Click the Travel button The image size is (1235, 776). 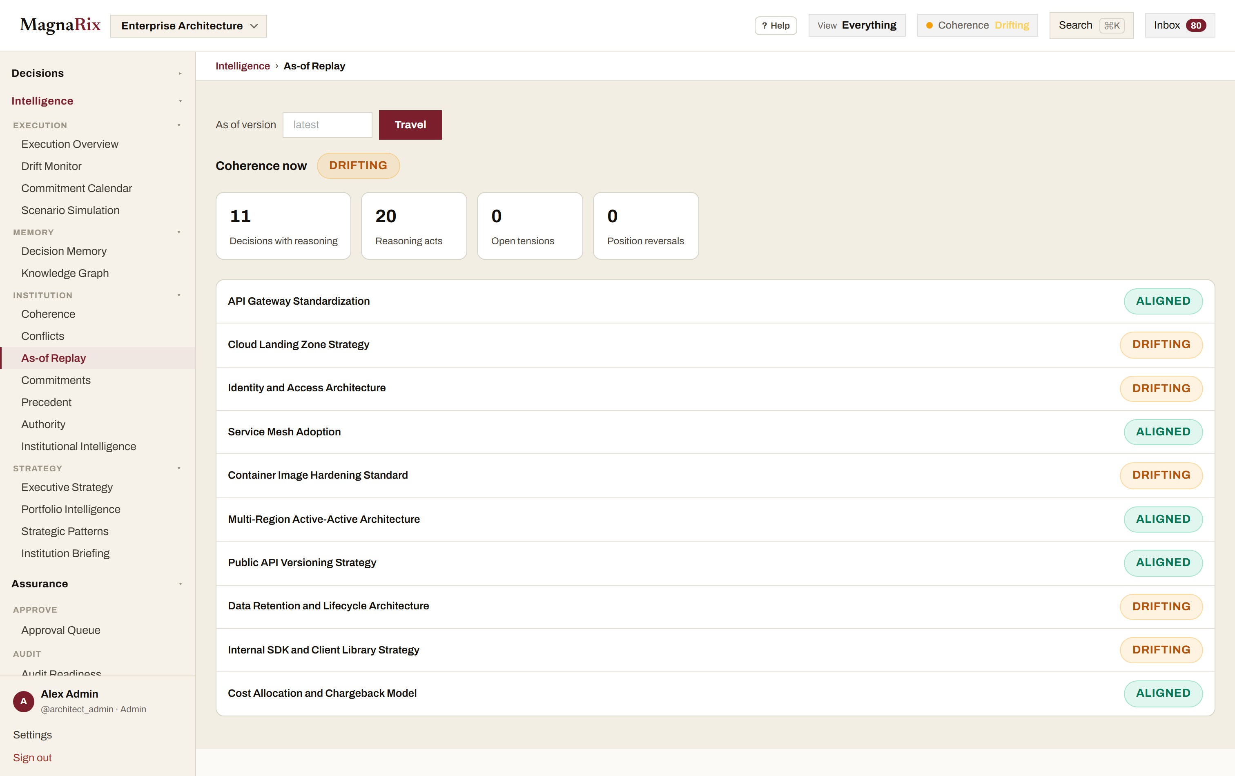click(410, 125)
